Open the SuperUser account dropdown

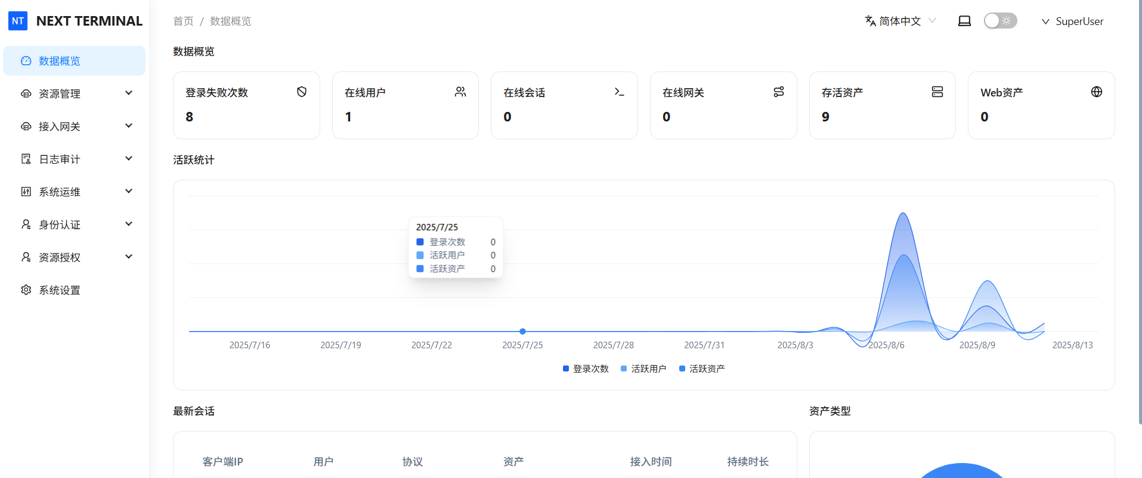[x=1073, y=21]
